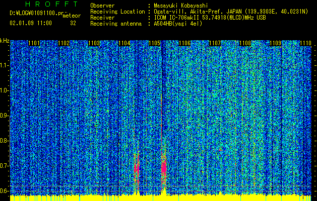
Task: Click the Receiving Location label
Action: (117, 12)
